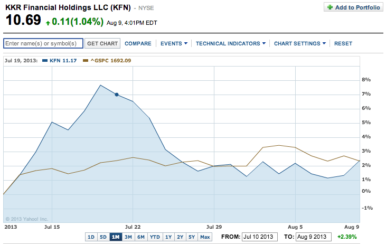Click the NYSE exchange label
Screen dimensions: 386x244
[146, 8]
